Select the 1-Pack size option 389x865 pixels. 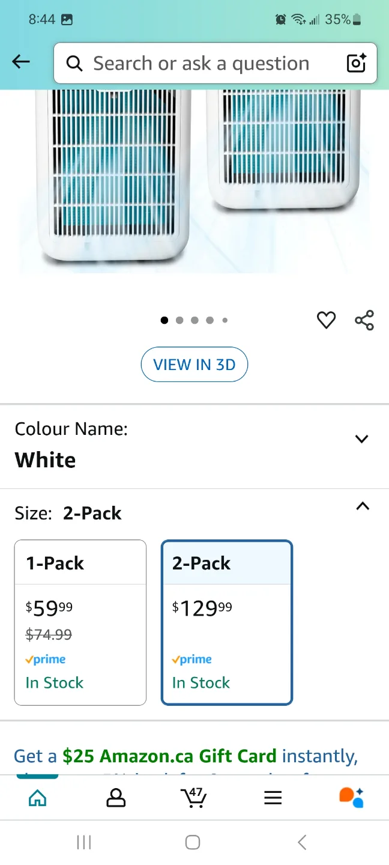[80, 622]
